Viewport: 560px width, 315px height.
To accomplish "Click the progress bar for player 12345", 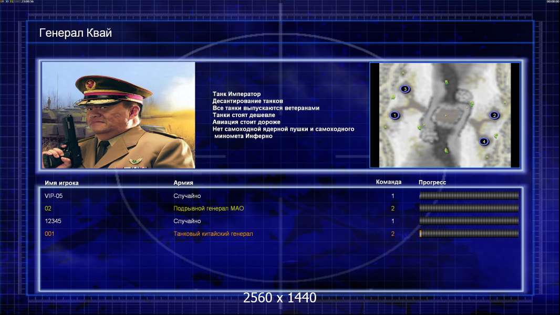I will pos(469,221).
